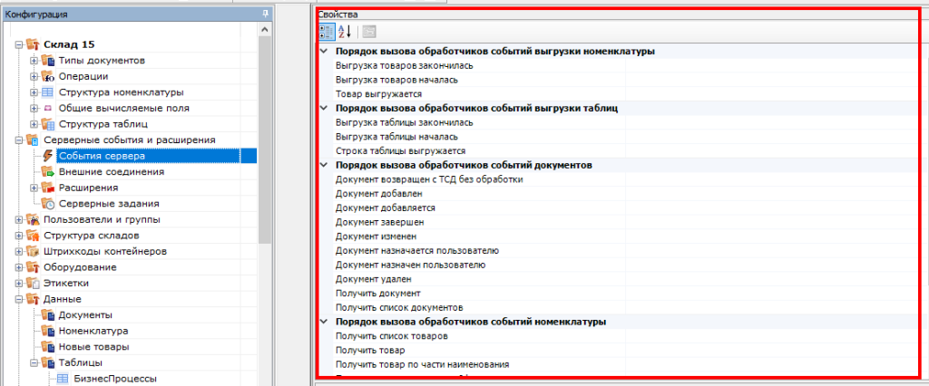Click the Property Pages icon in properties toolbar

[x=369, y=33]
